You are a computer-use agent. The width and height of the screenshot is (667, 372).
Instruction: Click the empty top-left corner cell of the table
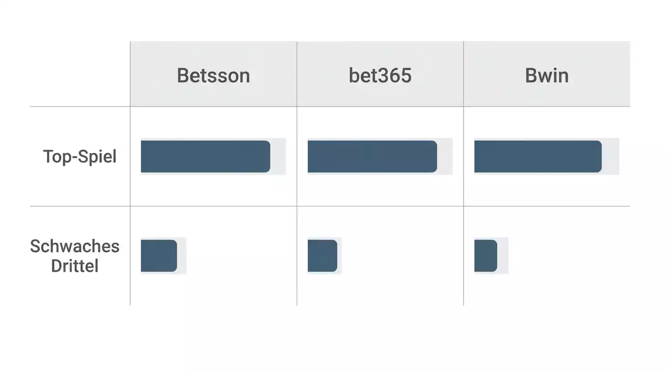80,74
